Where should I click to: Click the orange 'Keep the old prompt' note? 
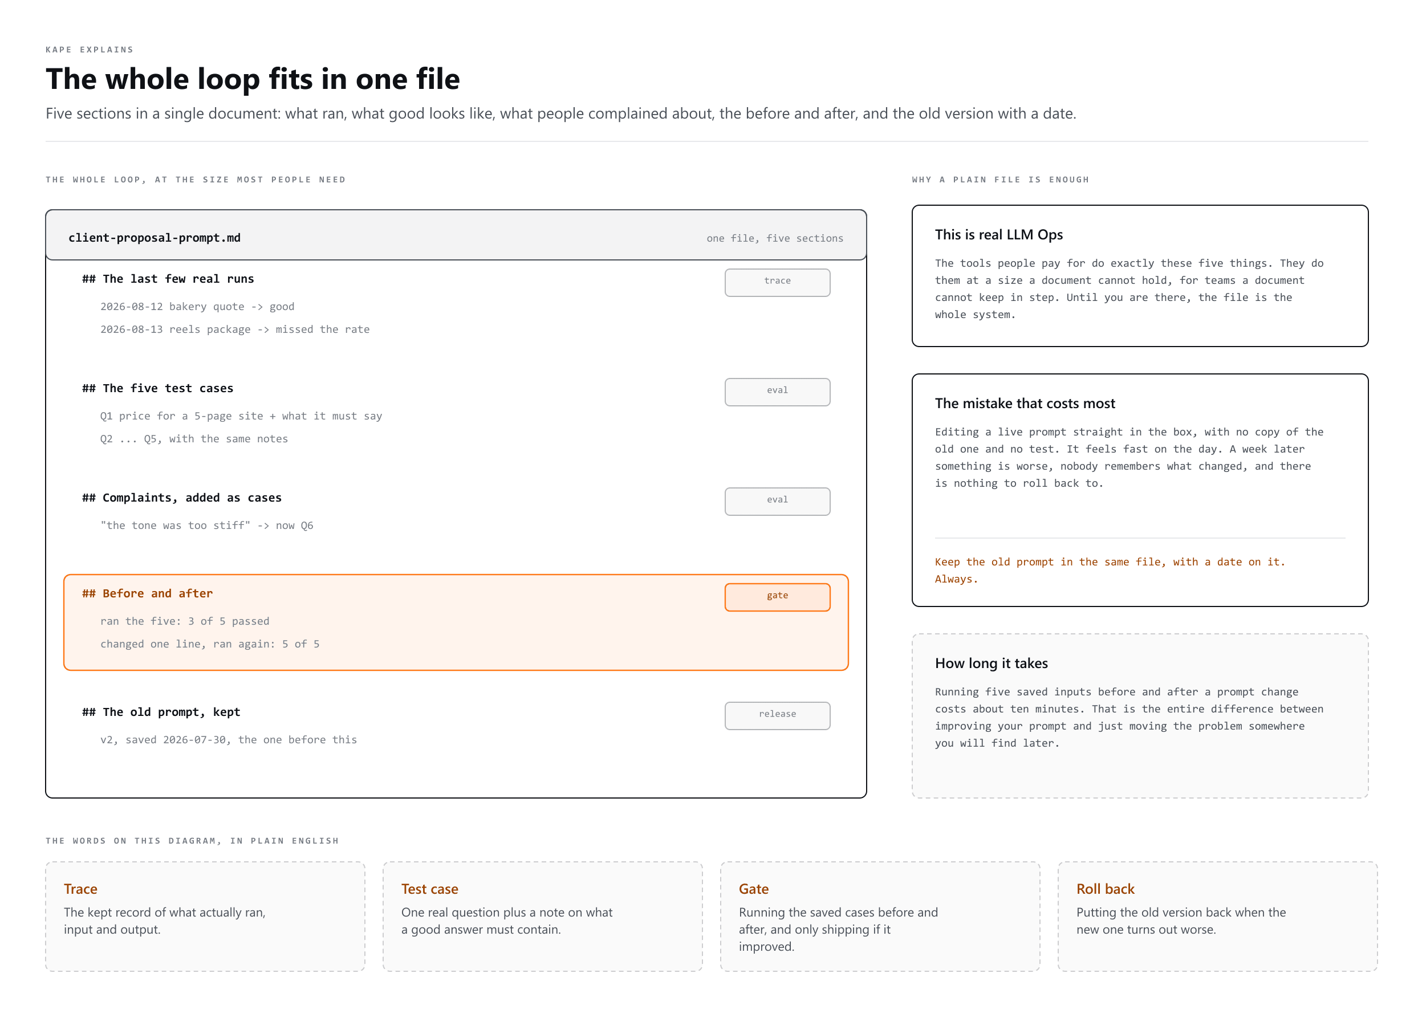tap(1110, 571)
